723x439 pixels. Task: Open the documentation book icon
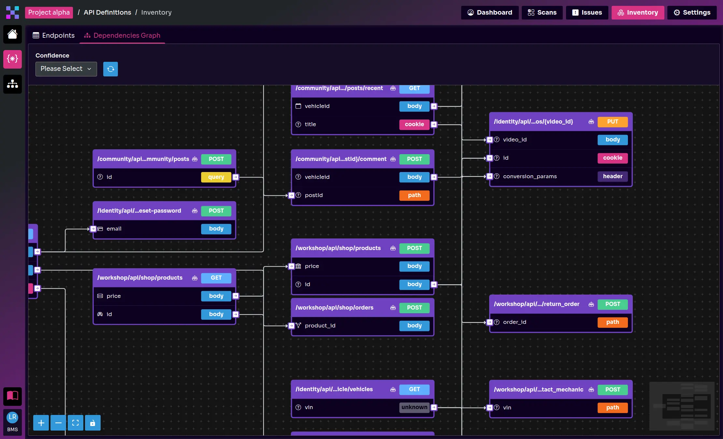pos(12,396)
